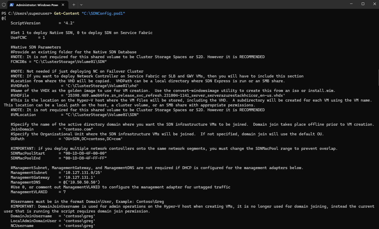379x229 pixels.
Task: Click the ManagementVLANID line text
Action: coord(38,192)
